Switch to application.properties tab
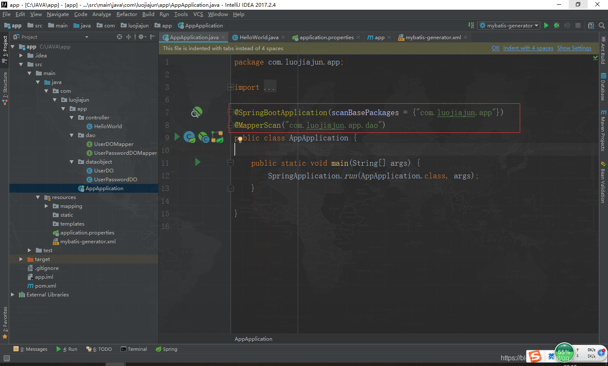This screenshot has height=366, width=608. (x=326, y=38)
